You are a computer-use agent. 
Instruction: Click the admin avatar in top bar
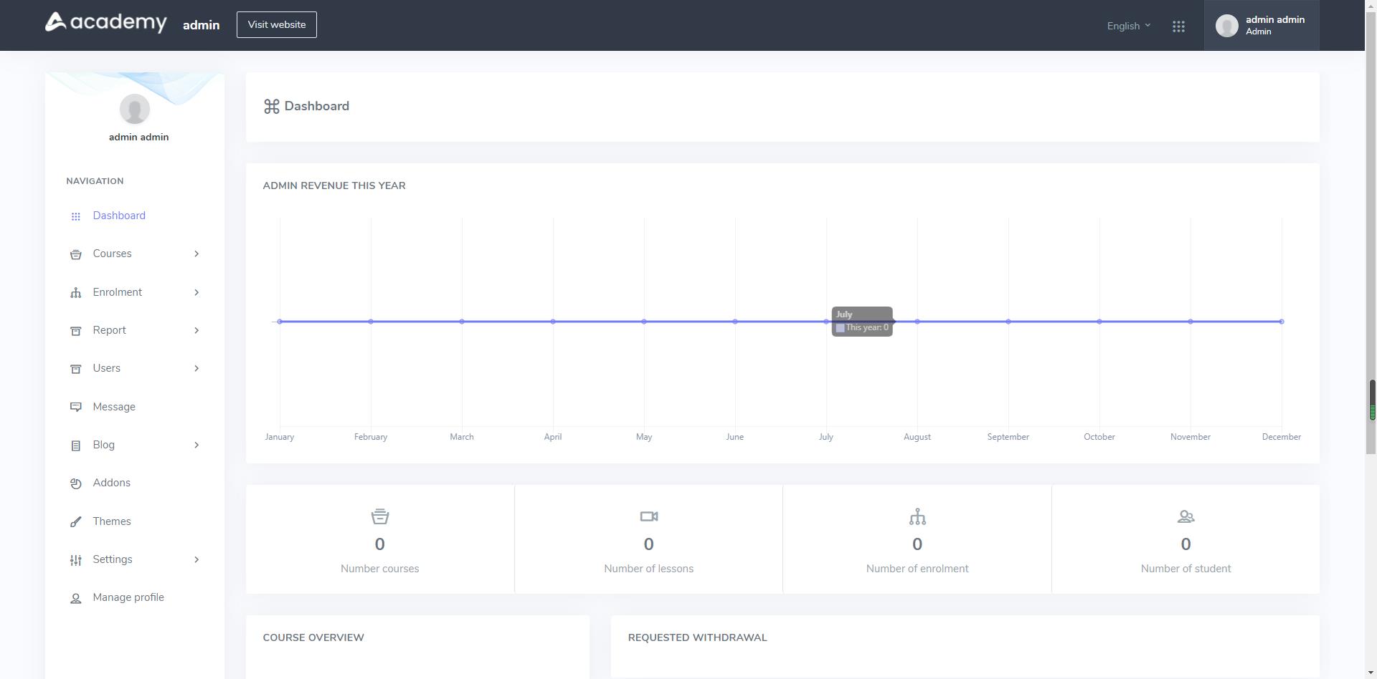click(x=1226, y=26)
